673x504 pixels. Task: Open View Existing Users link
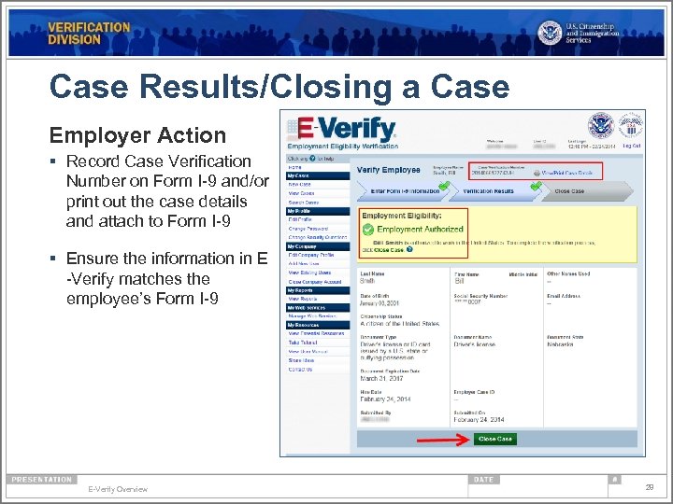click(x=309, y=273)
